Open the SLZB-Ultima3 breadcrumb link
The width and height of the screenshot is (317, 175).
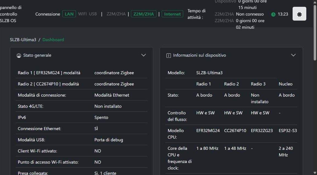[23, 39]
